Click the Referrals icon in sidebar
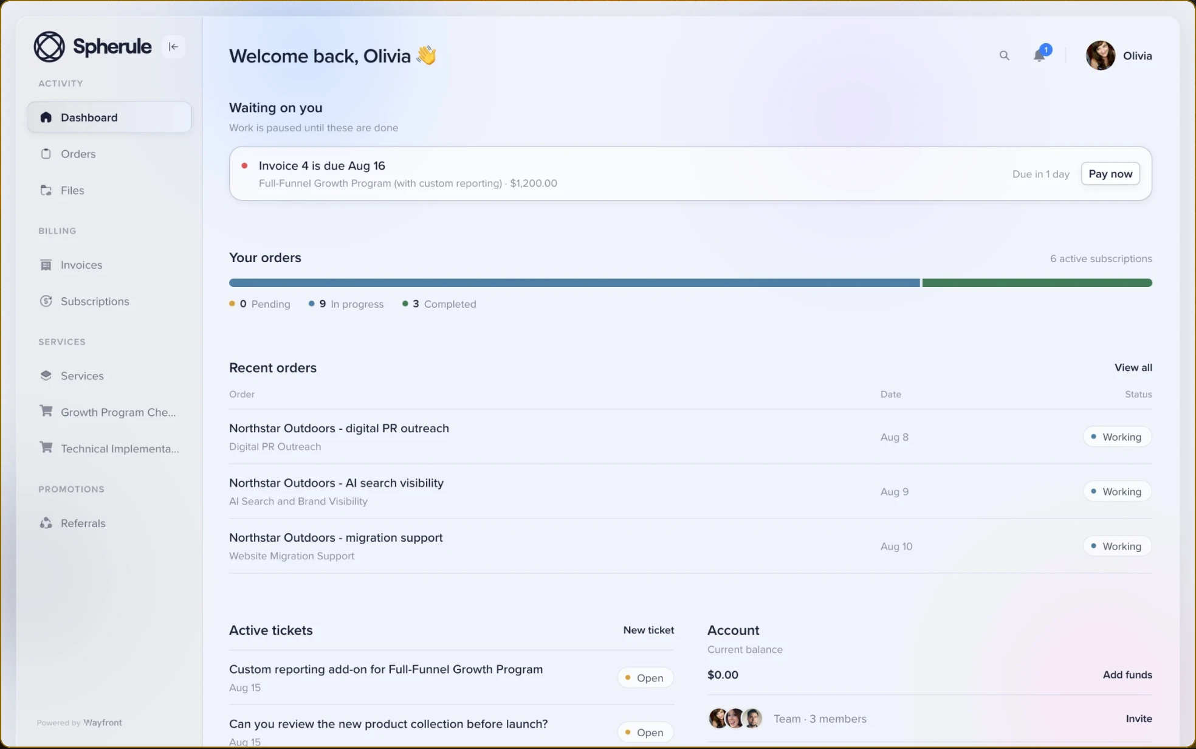The image size is (1196, 749). 46,523
